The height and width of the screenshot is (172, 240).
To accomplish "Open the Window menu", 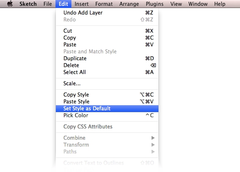I will pos(198,4).
